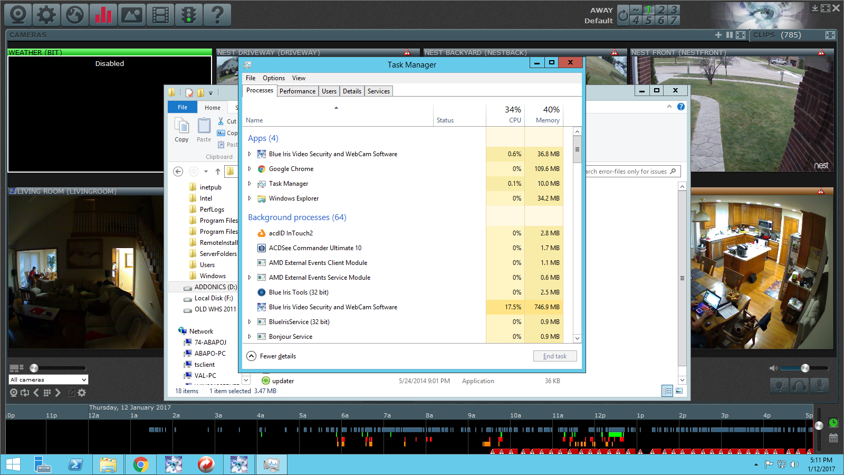Click Copy in Explorer ribbon
This screenshot has height=475, width=844.
click(x=181, y=130)
